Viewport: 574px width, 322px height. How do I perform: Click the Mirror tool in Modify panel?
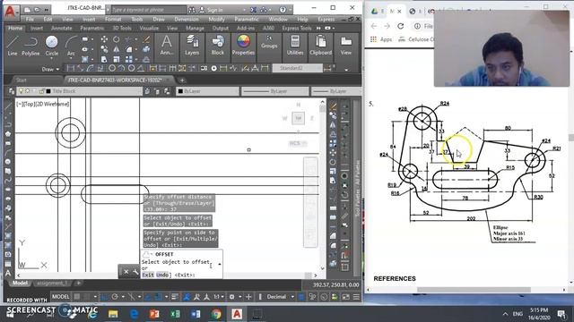(x=116, y=49)
